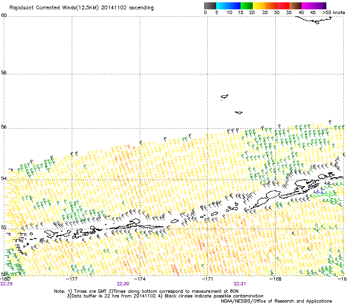Click the purple '22:30' time label
The width and height of the screenshot is (347, 304).
pyautogui.click(x=123, y=284)
